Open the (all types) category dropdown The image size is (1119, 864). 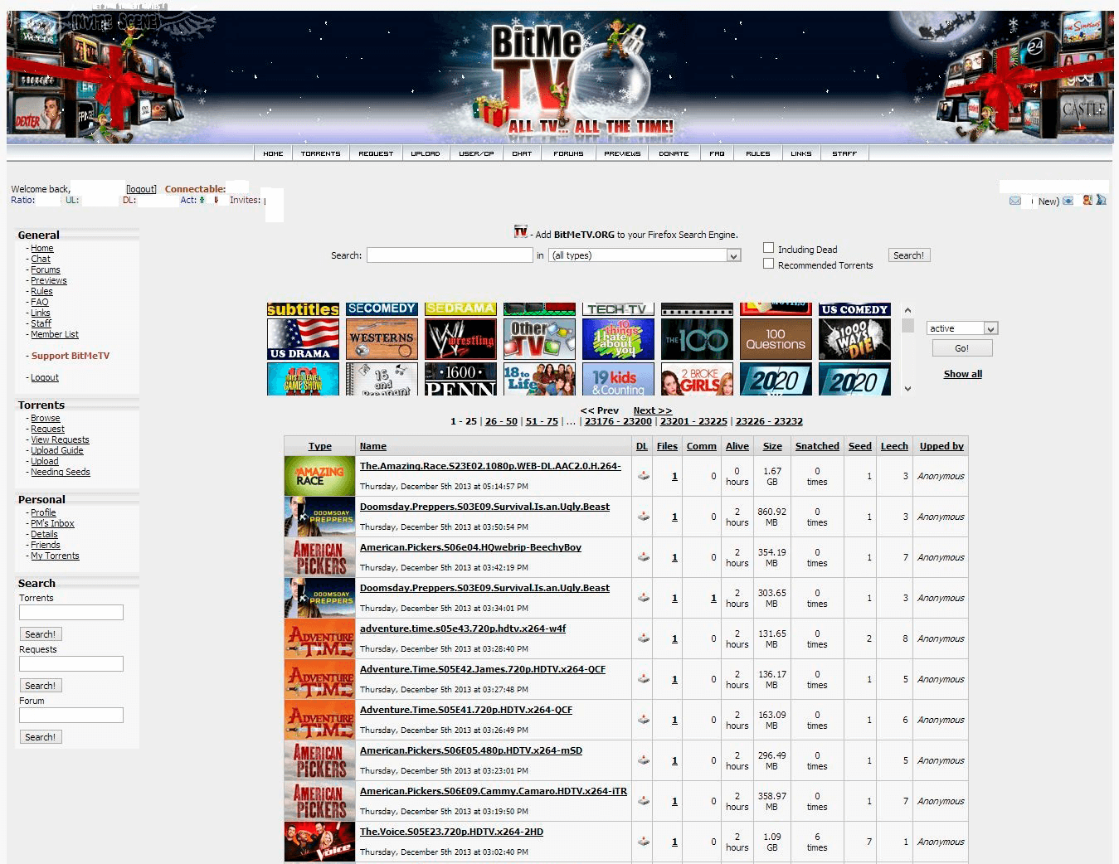(x=645, y=255)
